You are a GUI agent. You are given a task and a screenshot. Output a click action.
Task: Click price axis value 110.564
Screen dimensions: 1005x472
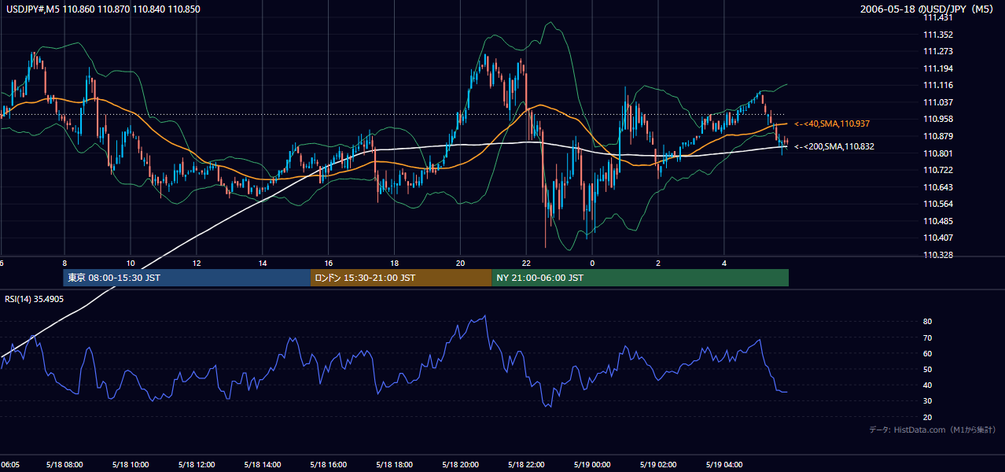click(x=937, y=204)
